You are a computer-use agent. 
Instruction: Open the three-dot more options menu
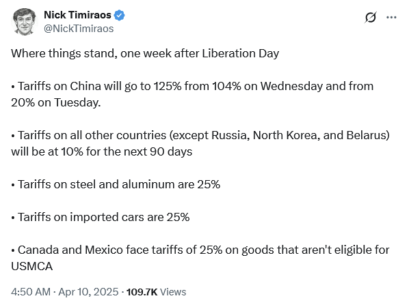(391, 18)
